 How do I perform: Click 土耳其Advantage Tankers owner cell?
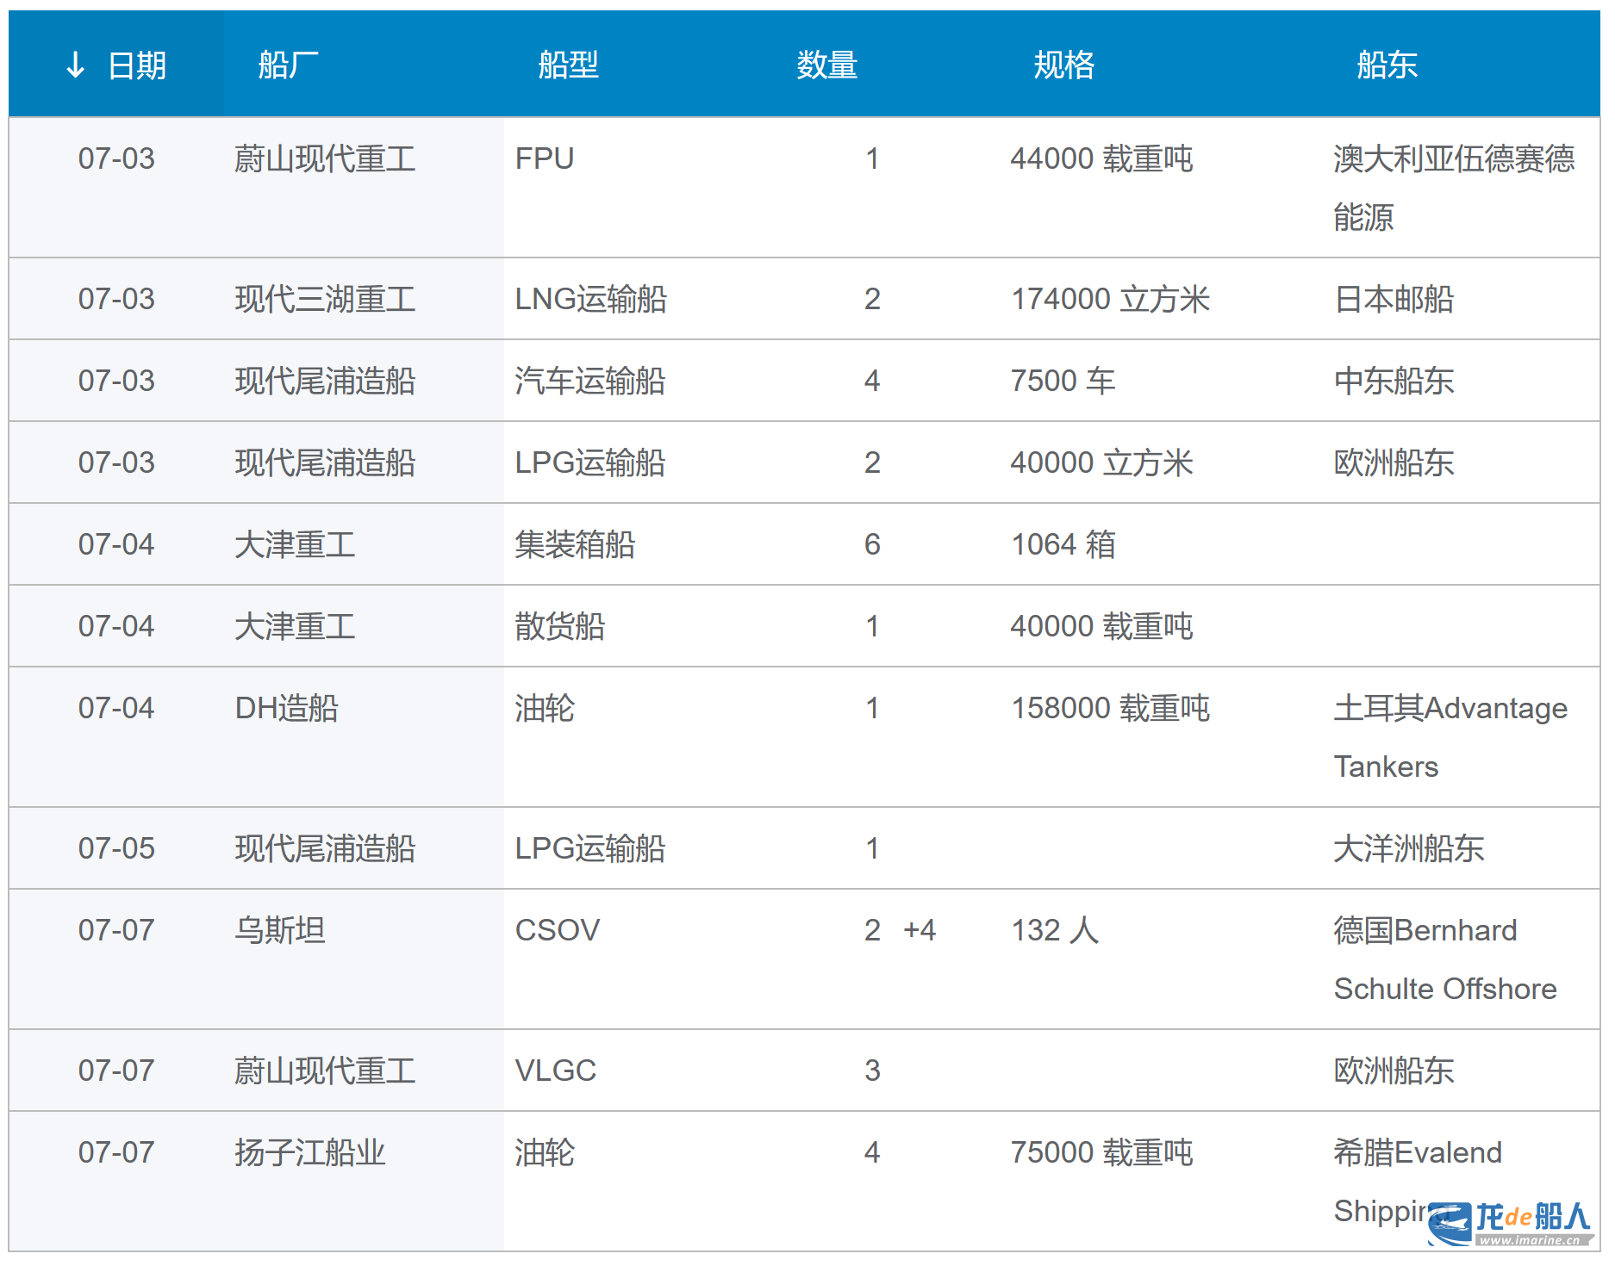[1450, 737]
